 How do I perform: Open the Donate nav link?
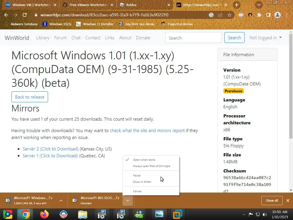(x=143, y=38)
